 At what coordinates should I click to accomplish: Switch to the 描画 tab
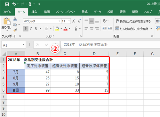[47, 12]
